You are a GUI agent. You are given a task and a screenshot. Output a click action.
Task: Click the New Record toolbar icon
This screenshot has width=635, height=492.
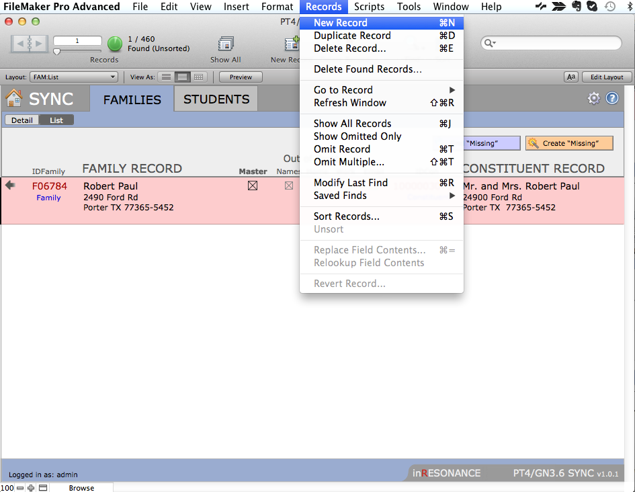coord(292,44)
